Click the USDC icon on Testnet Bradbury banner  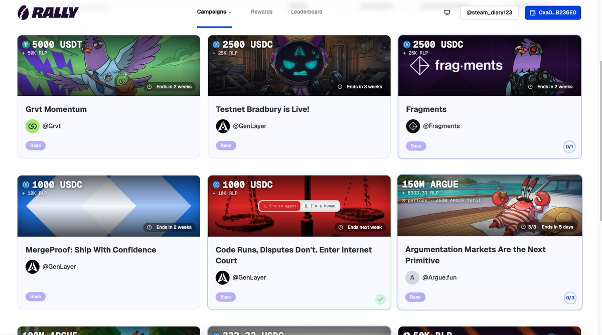point(216,45)
